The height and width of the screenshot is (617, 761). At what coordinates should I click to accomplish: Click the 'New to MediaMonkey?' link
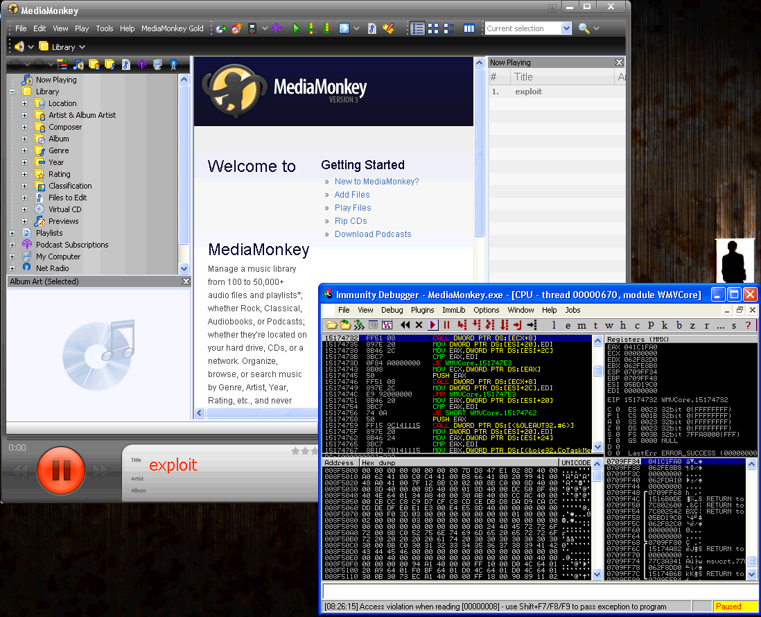coord(376,182)
